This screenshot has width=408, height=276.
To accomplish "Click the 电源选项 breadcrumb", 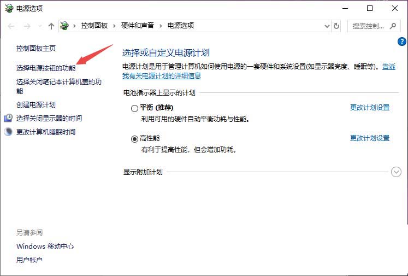I will click(181, 26).
